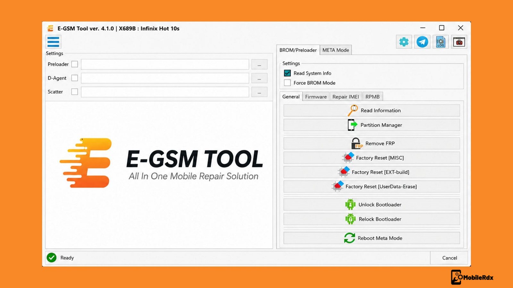Click Factory Reset [EXT-build]
The width and height of the screenshot is (513, 288).
pos(372,172)
